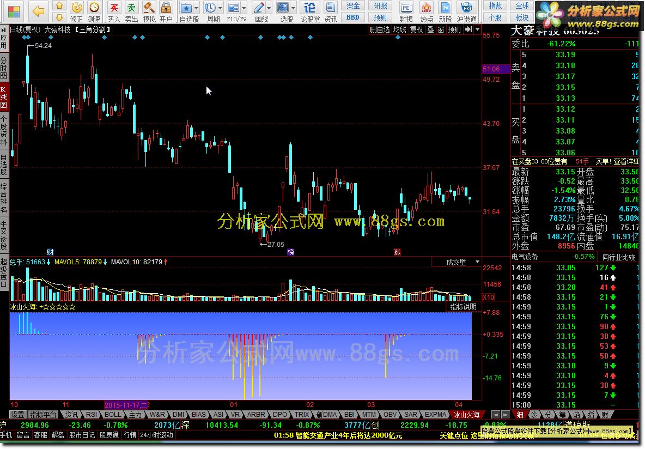Select the 综合排名 side tab
Image resolution: width=645 pixels, height=449 pixels.
pos(4,198)
